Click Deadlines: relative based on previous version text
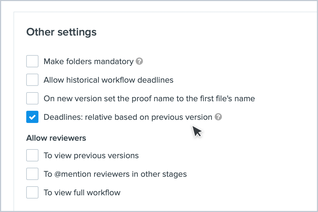This screenshot has height=212, width=318. pos(128,117)
